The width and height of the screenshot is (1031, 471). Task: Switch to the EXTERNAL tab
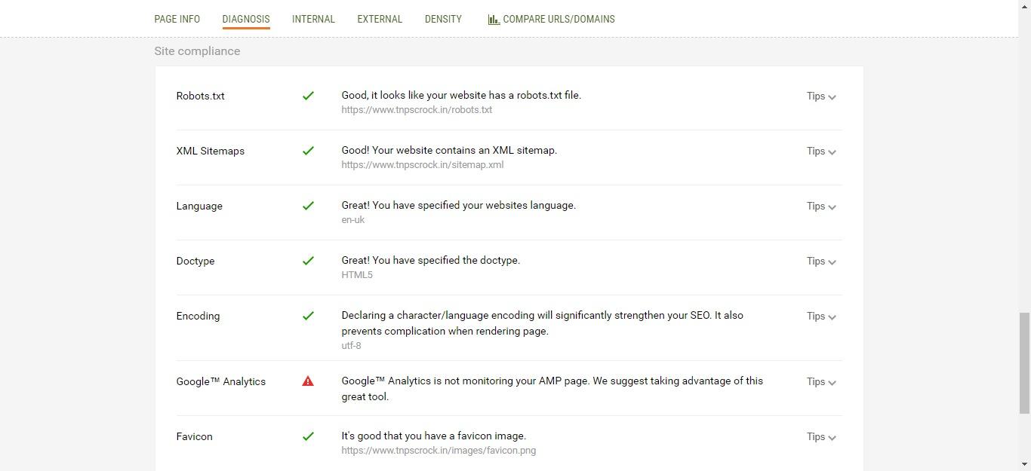point(380,19)
